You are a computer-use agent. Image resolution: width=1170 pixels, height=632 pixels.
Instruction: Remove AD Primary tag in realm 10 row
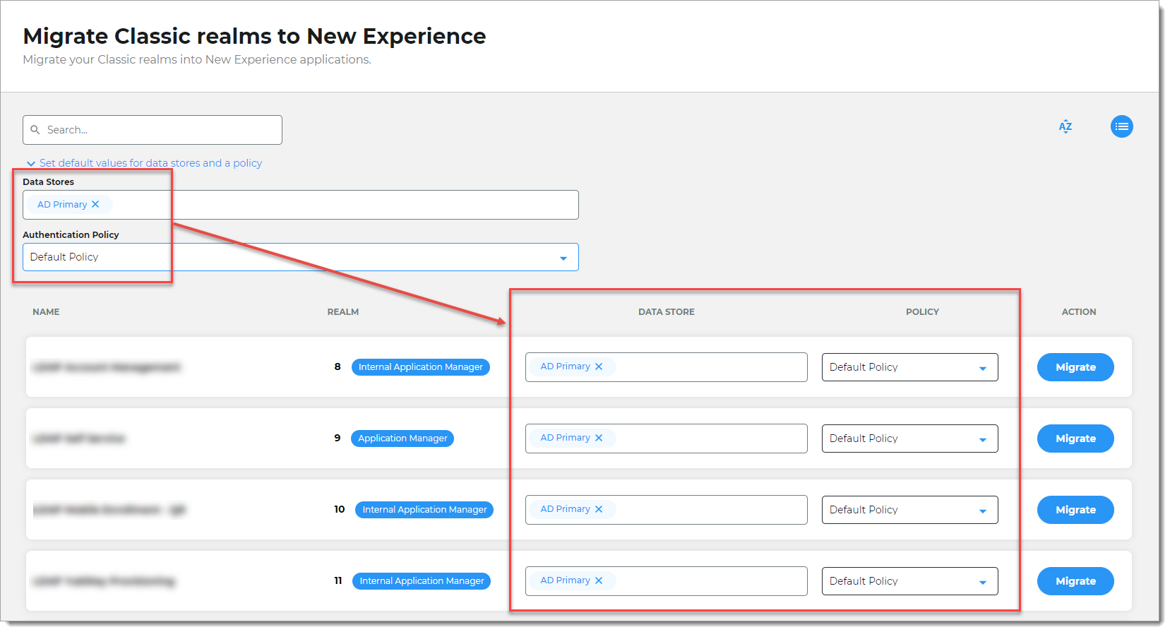coord(599,509)
